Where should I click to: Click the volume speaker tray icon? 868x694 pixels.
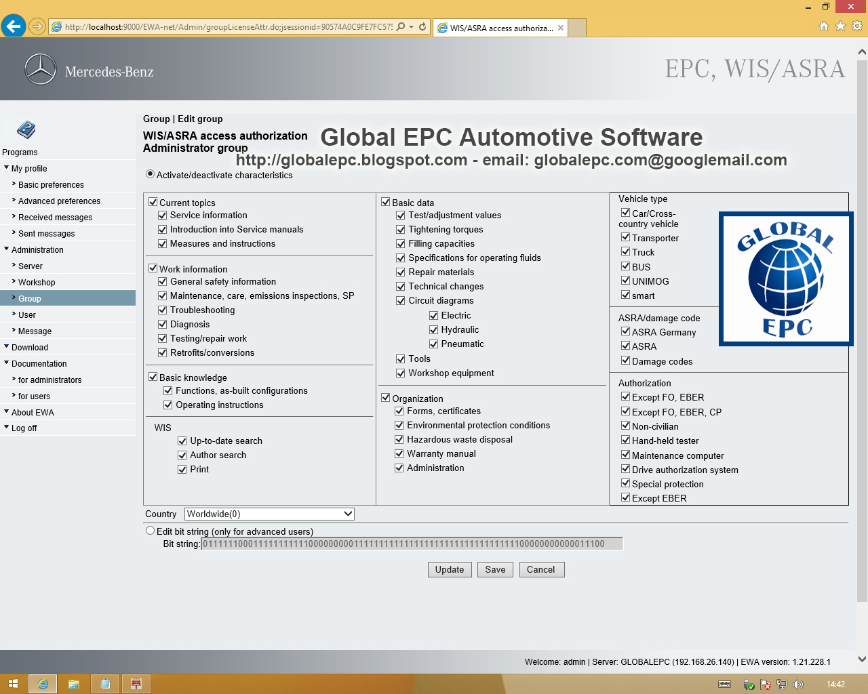point(798,685)
